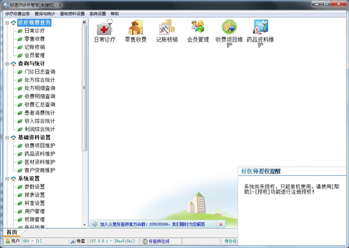Screen dimensions: 349x248
Task: Open the 零售收费 money bag icon
Action: coord(136,27)
